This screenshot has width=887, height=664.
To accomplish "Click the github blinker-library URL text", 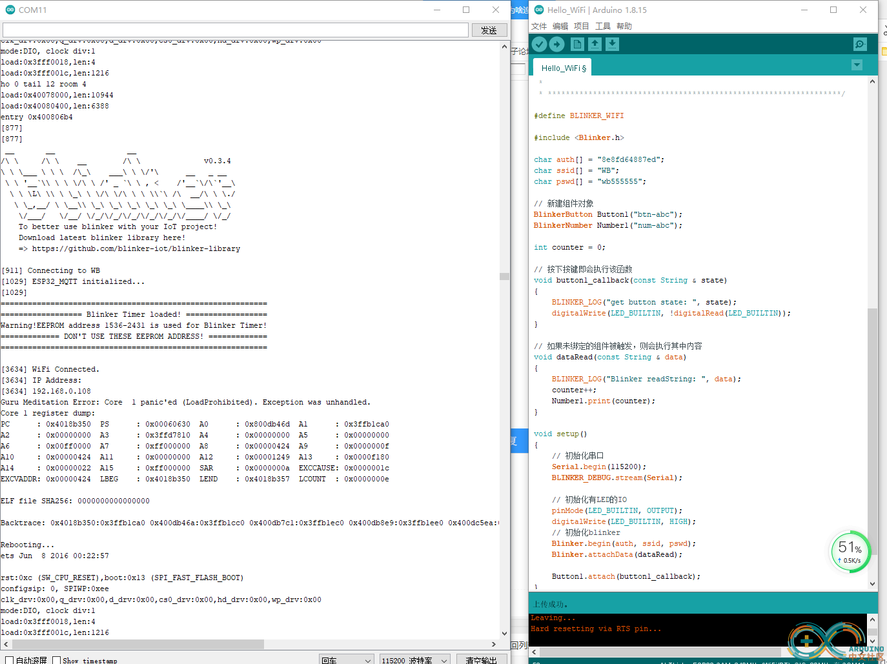I will coord(136,248).
